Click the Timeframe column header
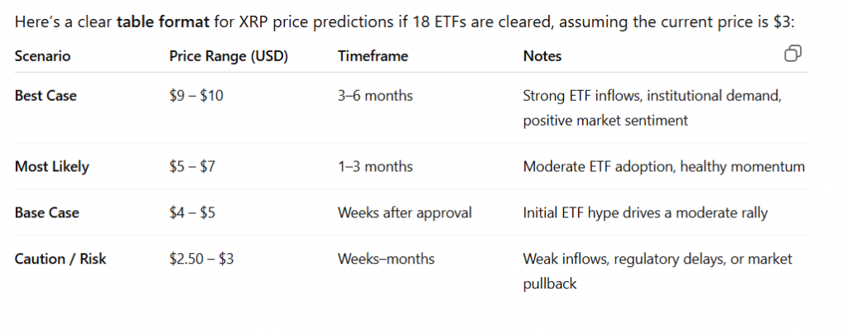Viewport: 848px width, 334px height. (373, 56)
